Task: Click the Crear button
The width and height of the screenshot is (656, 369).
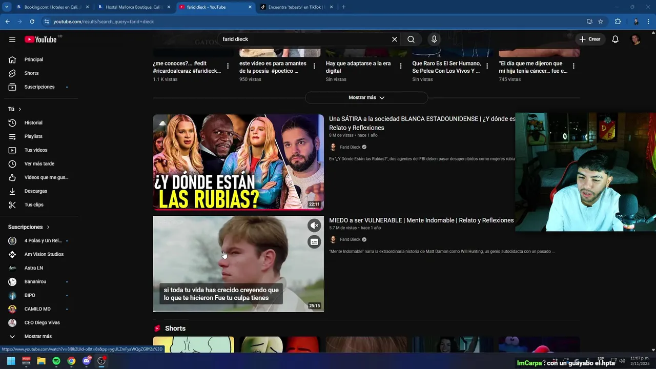Action: coord(590,39)
